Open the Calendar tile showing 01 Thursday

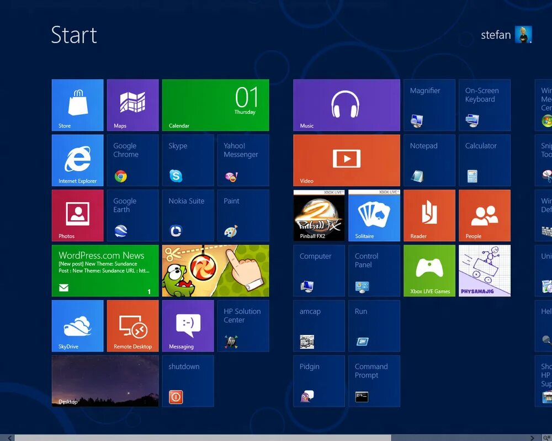[x=215, y=105]
